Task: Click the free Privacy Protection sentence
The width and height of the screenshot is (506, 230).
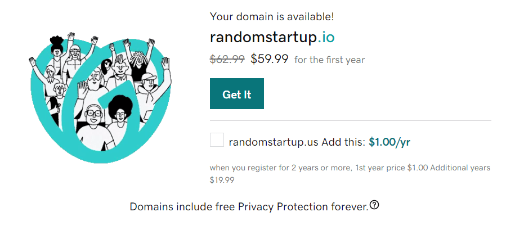Action: [x=248, y=206]
